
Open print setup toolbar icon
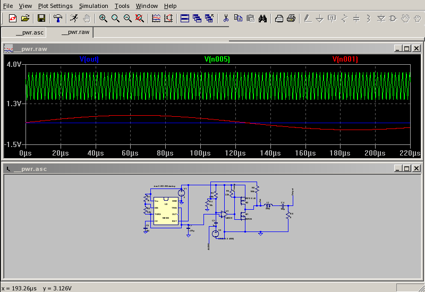tap(279, 19)
